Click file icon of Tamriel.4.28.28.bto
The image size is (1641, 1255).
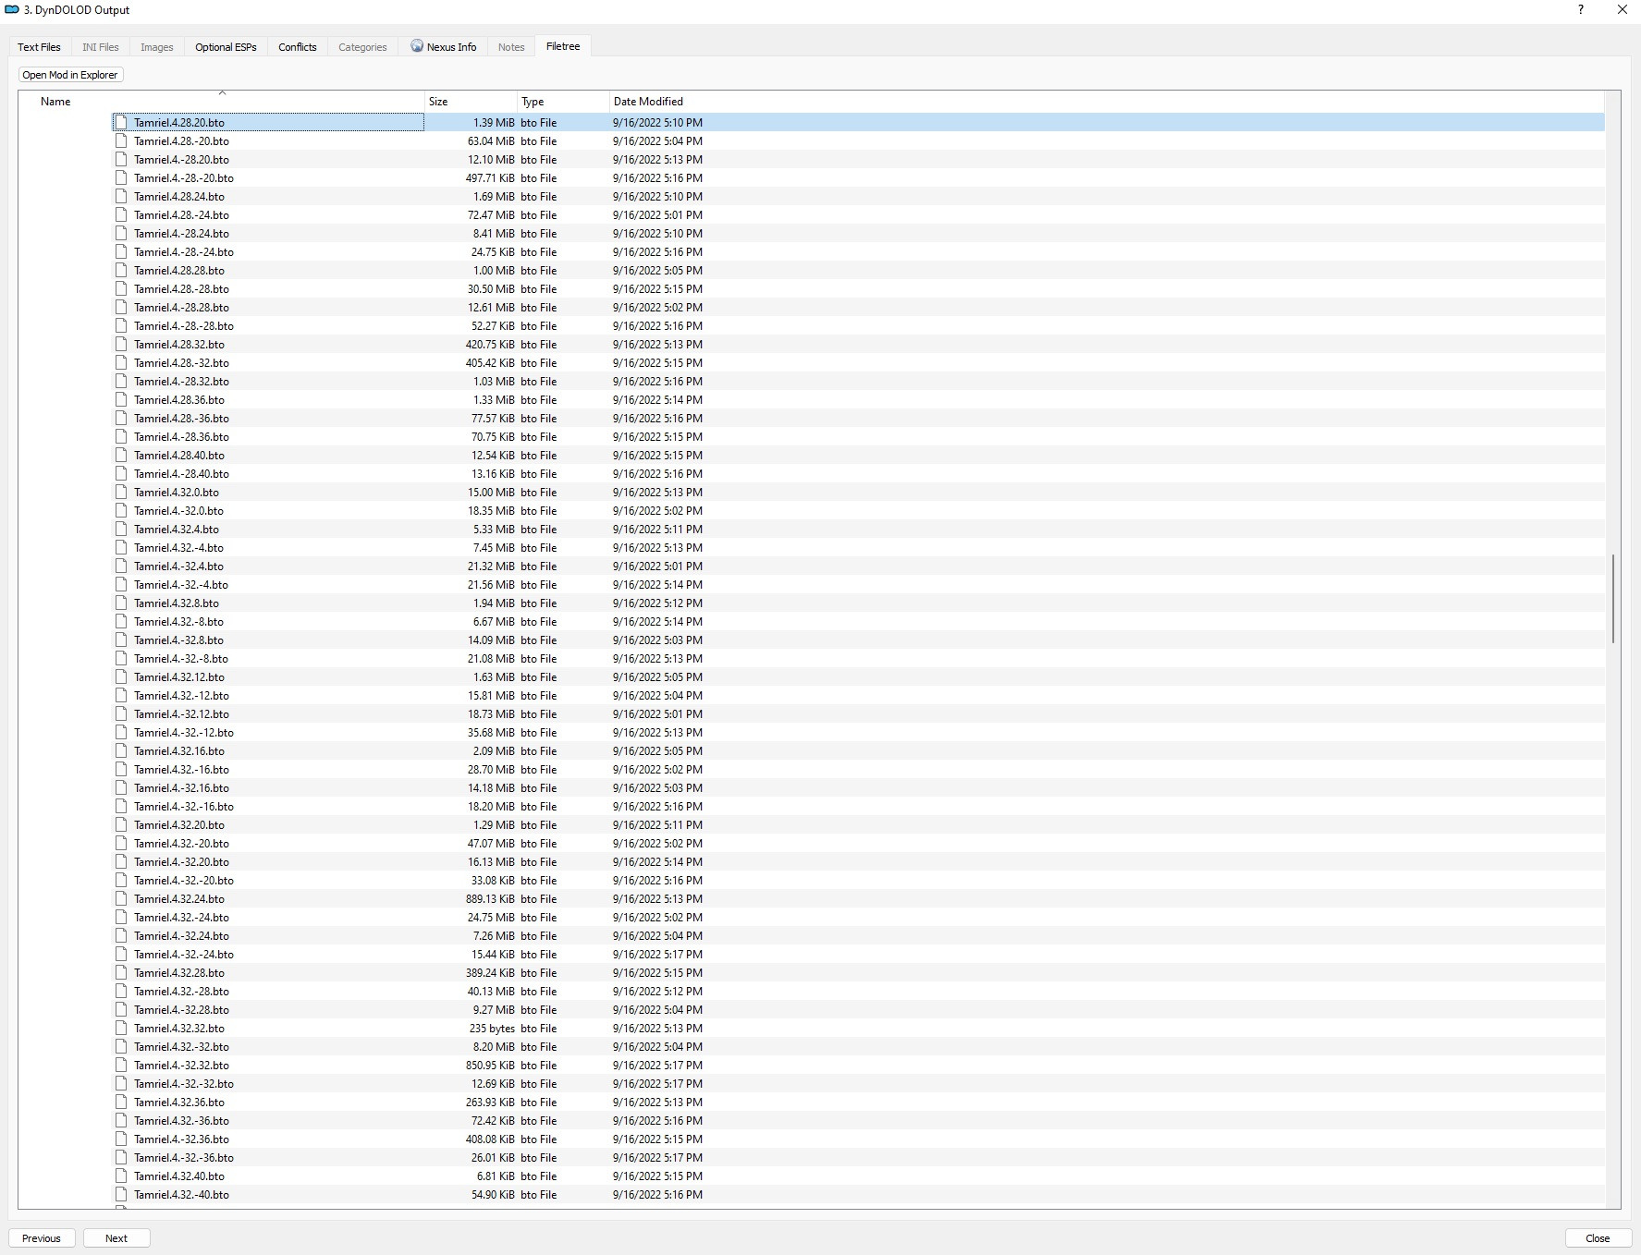121,270
